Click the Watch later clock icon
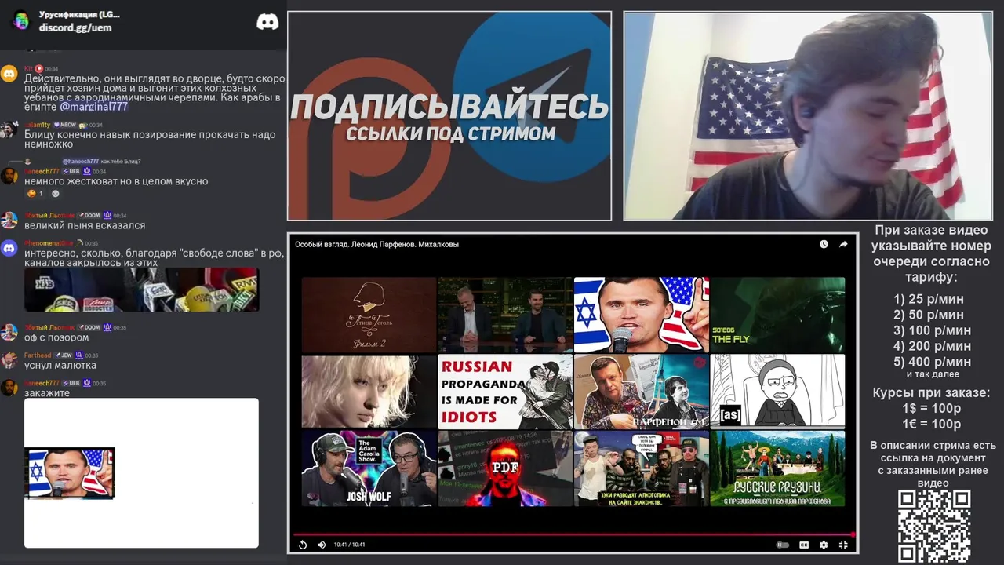The width and height of the screenshot is (1004, 565). (824, 244)
